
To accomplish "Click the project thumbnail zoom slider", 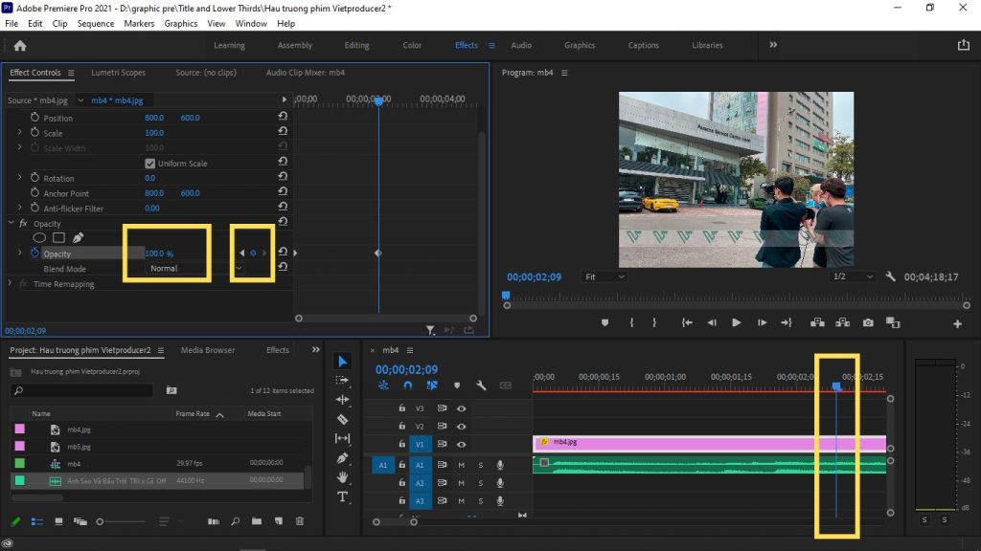I will click(x=101, y=521).
